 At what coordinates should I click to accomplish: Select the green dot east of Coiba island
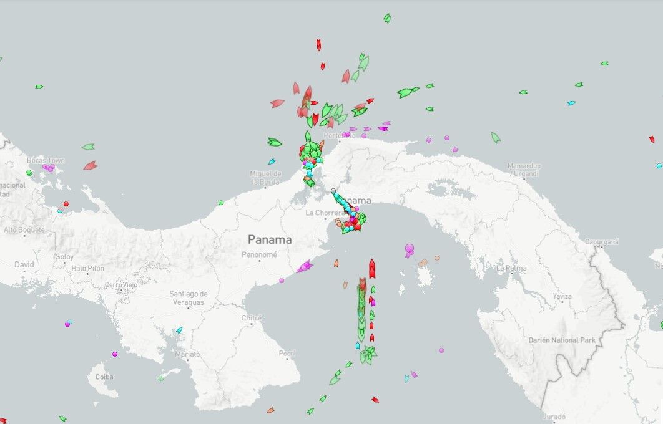point(161,378)
